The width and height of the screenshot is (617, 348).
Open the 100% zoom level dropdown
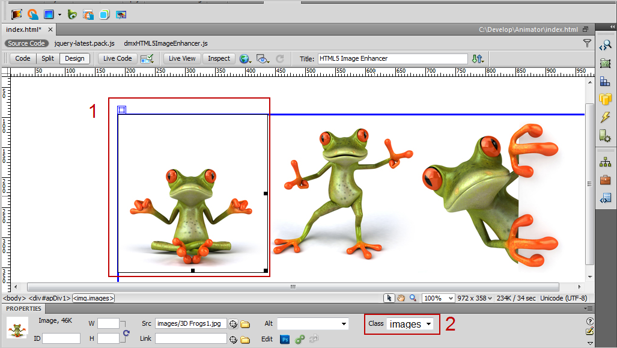point(438,298)
